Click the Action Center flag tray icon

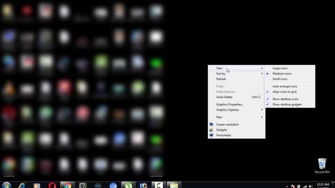pyautogui.click(x=293, y=186)
